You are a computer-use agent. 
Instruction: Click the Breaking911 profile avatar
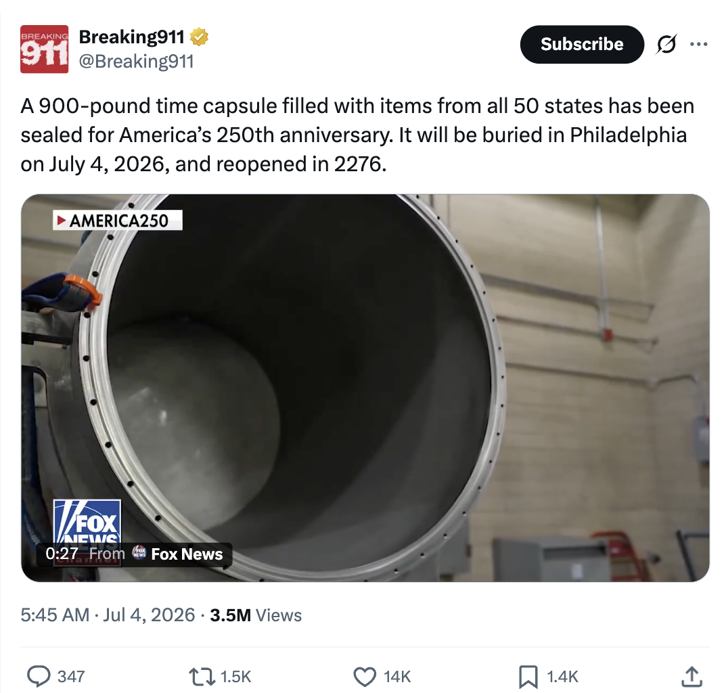click(x=45, y=49)
